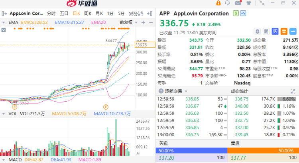Select the 月K chart tab
The height and width of the screenshot is (163, 299).
point(99,14)
